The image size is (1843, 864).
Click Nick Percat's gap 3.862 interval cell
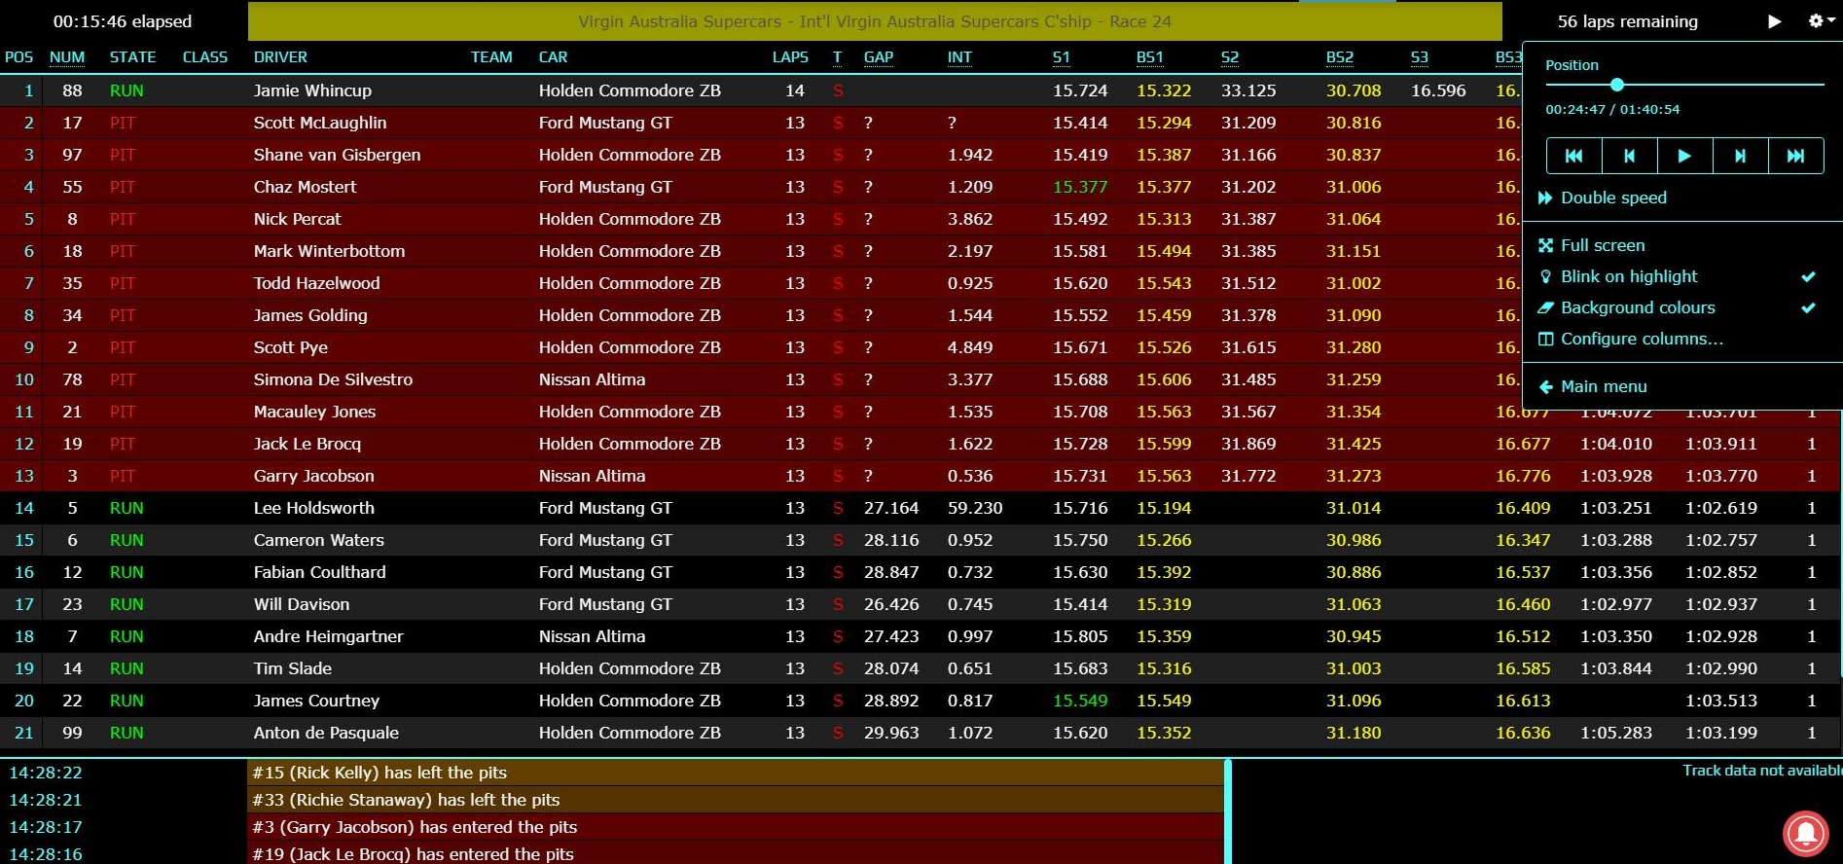(x=970, y=219)
